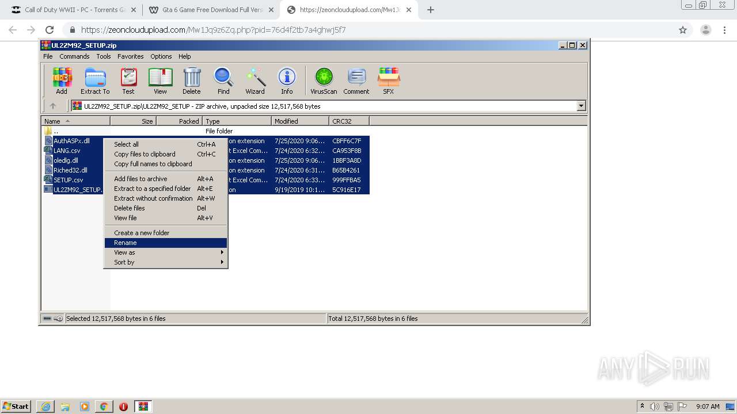Screen dimensions: 737x414
Task: Sort by Name column header
Action: pyautogui.click(x=76, y=121)
